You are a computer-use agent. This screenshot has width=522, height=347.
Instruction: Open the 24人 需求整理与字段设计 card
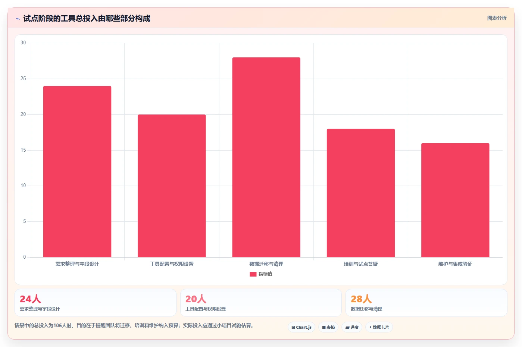click(96, 303)
